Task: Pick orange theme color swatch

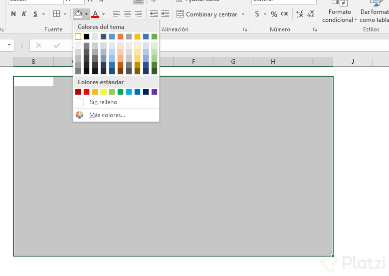Action: pos(120,37)
